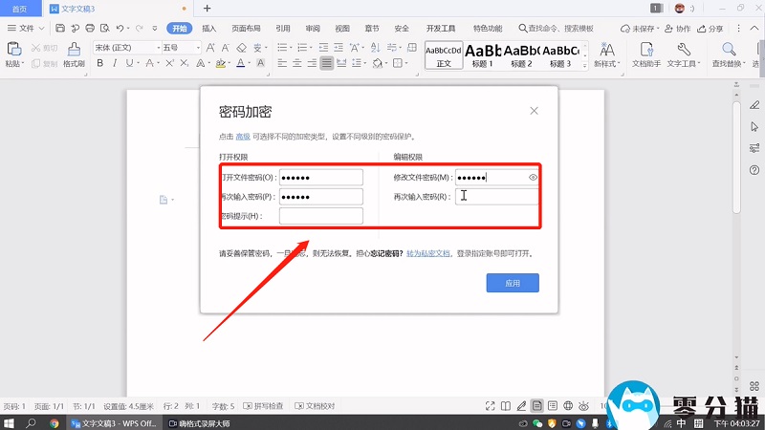Viewport: 765px width, 430px height.
Task: Open Chrome from the Windows taskbar
Action: [x=55, y=422]
